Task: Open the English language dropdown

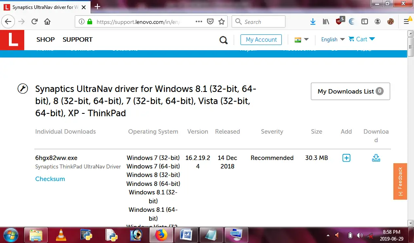Action: click(333, 39)
